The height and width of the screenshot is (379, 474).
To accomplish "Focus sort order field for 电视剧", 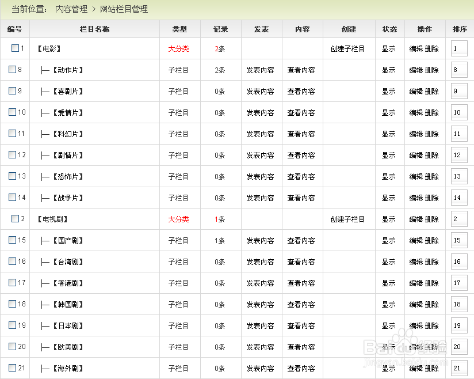I will pyautogui.click(x=459, y=219).
